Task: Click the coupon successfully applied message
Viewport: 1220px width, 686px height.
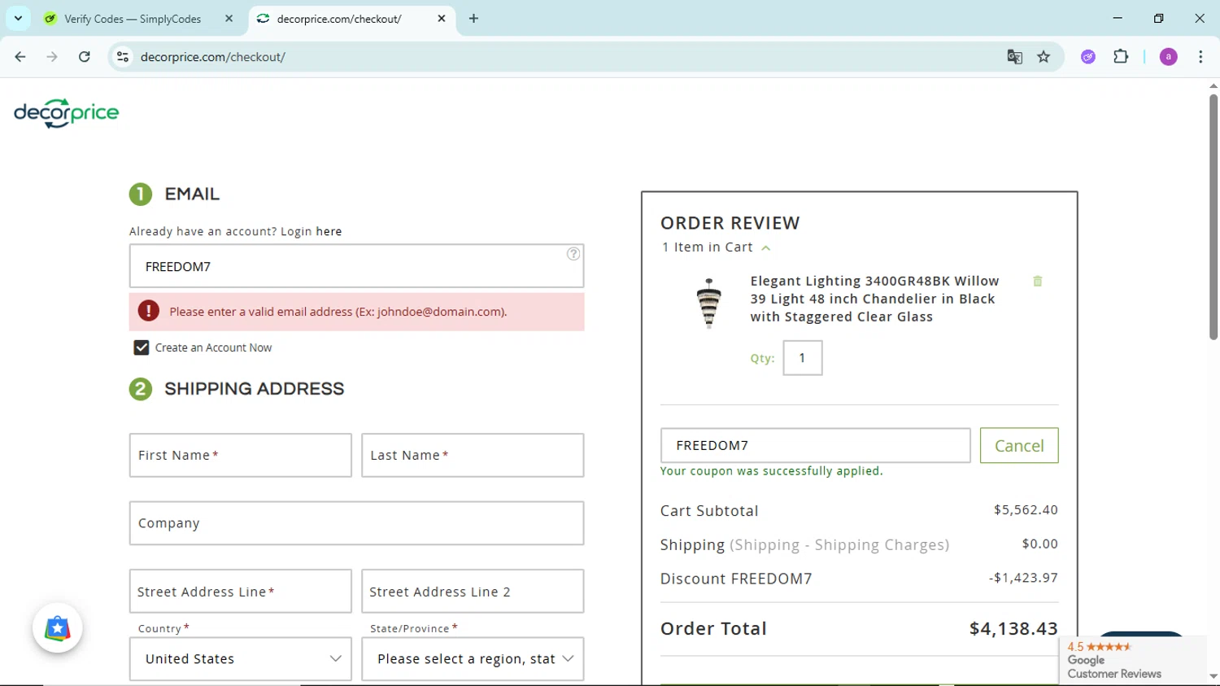Action: pyautogui.click(x=772, y=471)
